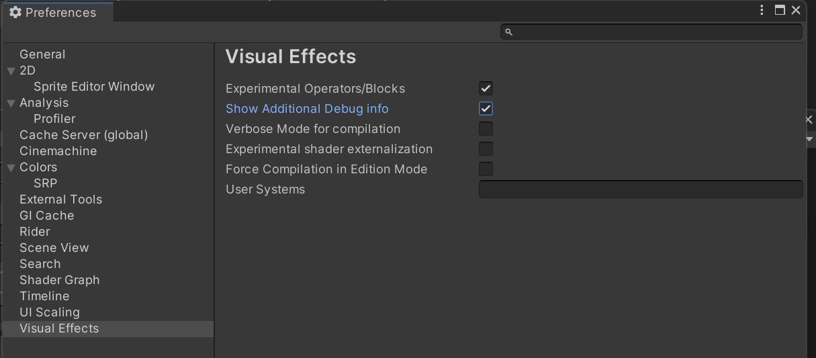Click the Show Additional Debug info label
Screen dimensions: 816x358
[307, 109]
